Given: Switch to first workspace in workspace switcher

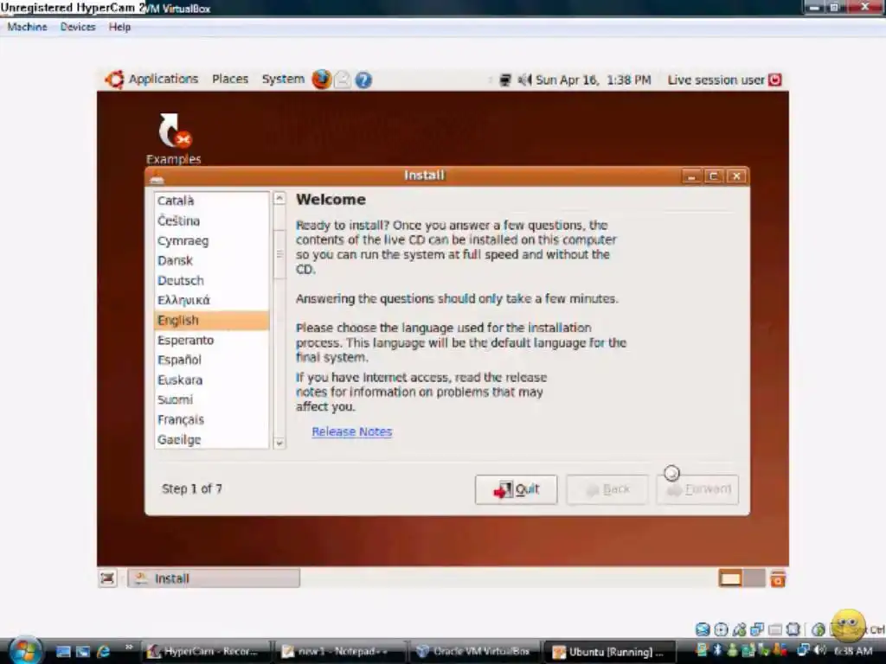Looking at the screenshot, I should pos(730,578).
